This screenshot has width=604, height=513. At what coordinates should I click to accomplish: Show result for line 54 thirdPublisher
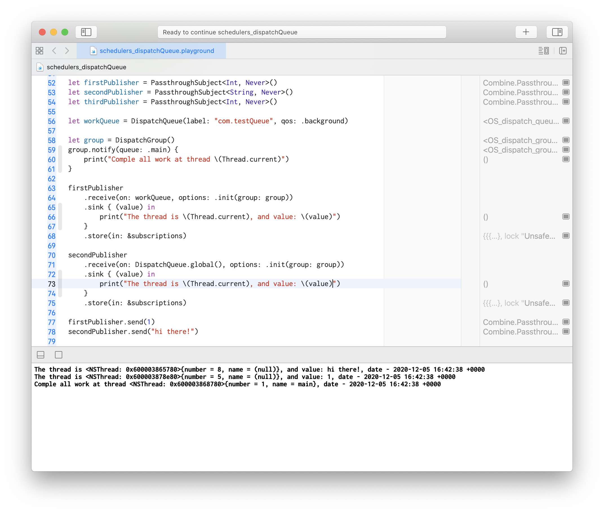[x=566, y=102]
